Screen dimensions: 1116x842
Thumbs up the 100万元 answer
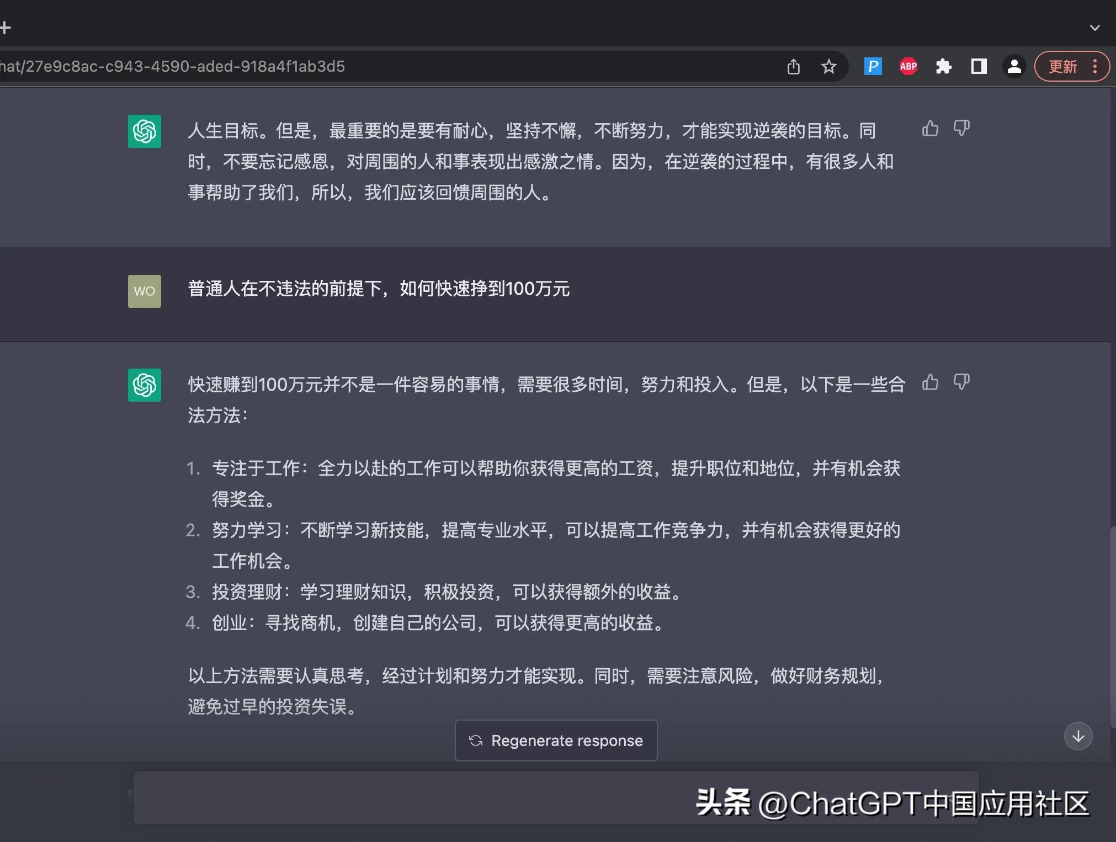(931, 383)
